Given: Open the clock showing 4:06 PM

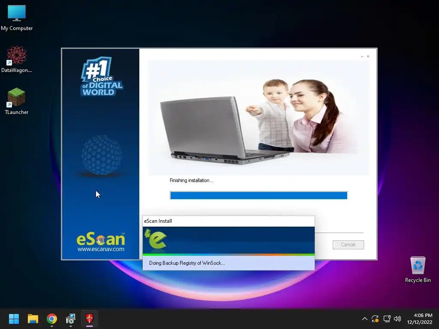Looking at the screenshot, I should (x=423, y=315).
